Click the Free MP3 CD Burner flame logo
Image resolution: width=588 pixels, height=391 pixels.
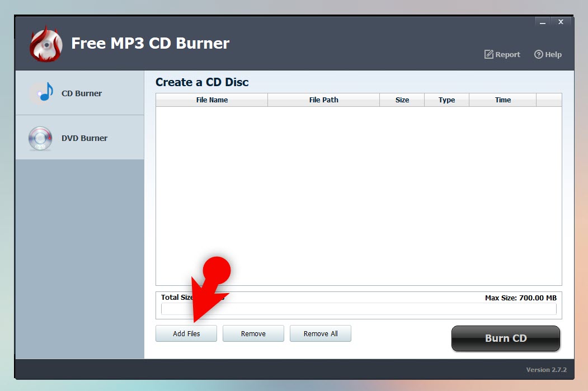pos(46,44)
